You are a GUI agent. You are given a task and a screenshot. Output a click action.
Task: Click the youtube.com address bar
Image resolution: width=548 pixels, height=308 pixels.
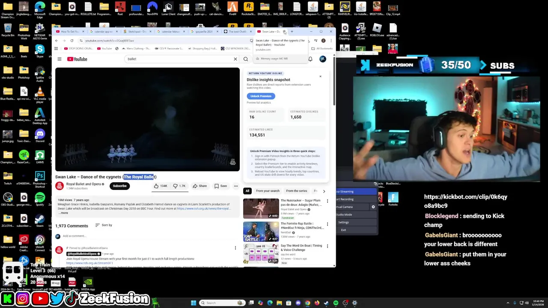pos(167,41)
